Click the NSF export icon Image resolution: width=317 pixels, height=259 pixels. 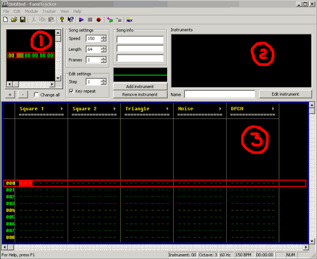pos(129,20)
